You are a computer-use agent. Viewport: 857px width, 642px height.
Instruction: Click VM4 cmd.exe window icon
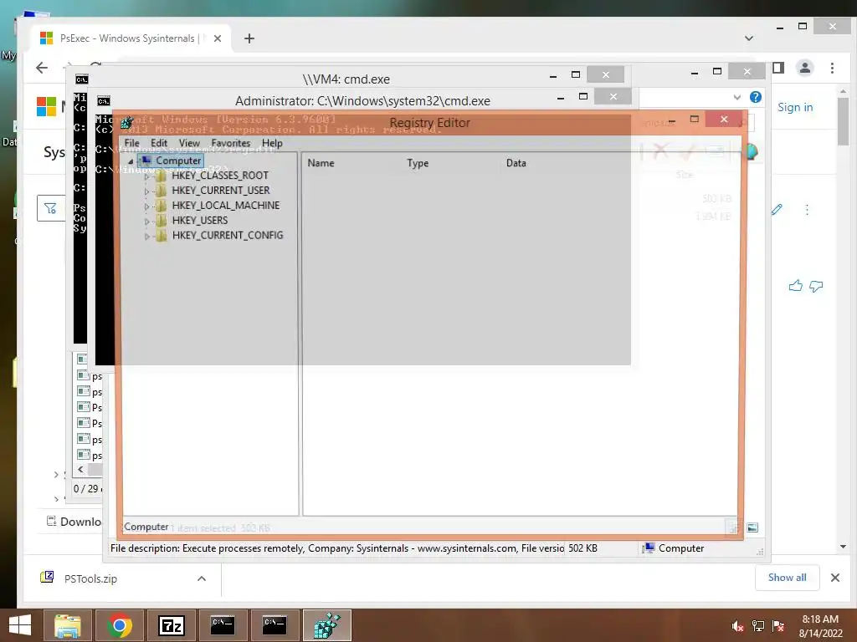[82, 79]
